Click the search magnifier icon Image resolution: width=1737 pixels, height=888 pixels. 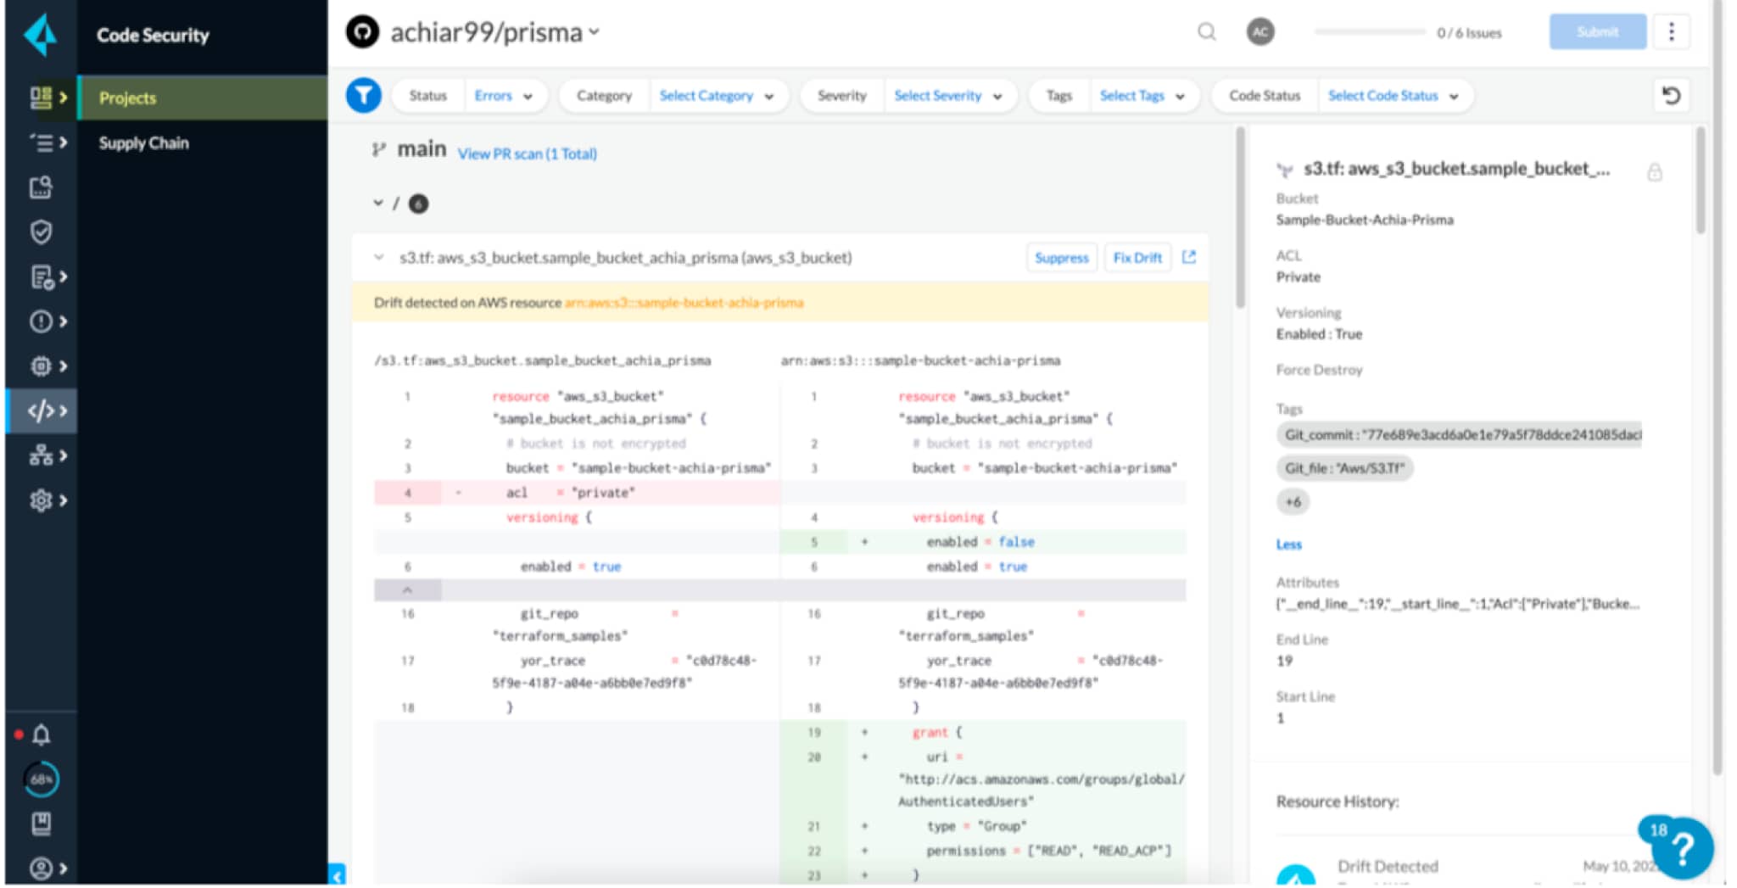click(1206, 32)
